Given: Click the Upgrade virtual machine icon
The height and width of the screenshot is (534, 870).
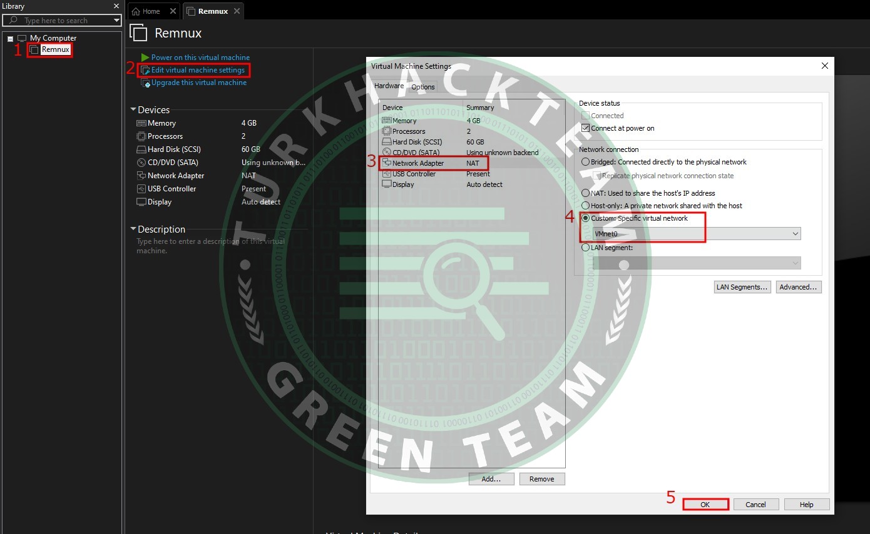Looking at the screenshot, I should [x=146, y=83].
